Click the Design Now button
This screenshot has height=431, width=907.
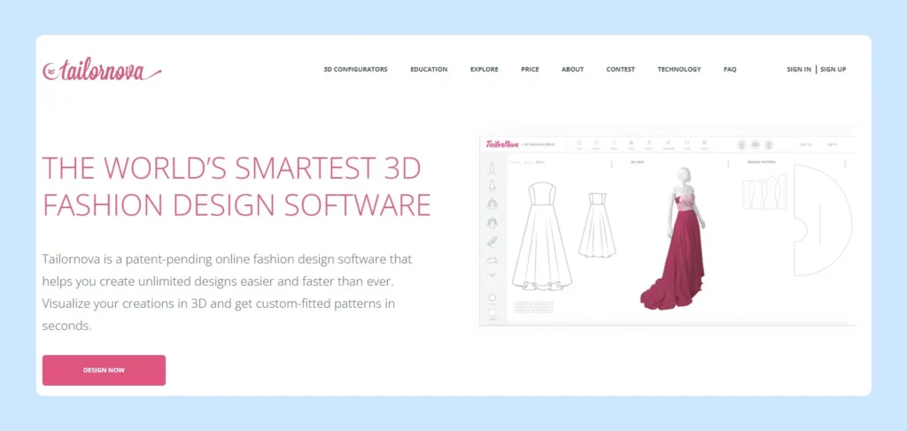coord(105,370)
